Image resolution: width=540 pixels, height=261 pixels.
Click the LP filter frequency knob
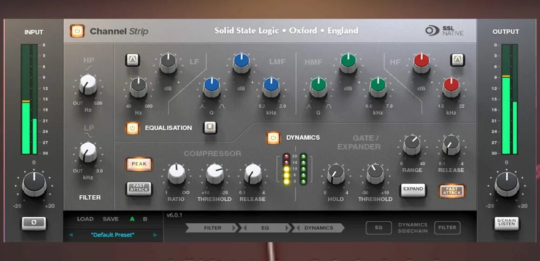coord(88,152)
